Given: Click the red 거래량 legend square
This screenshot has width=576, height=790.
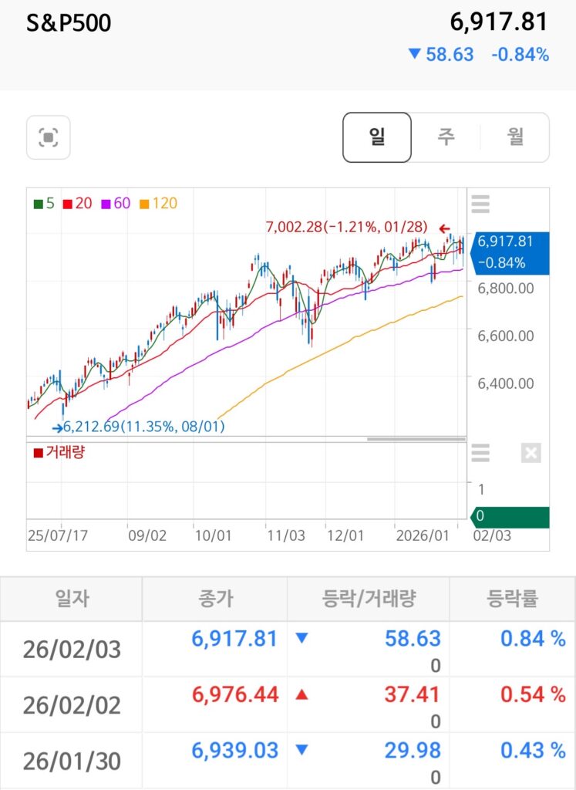Looking at the screenshot, I should pos(39,453).
